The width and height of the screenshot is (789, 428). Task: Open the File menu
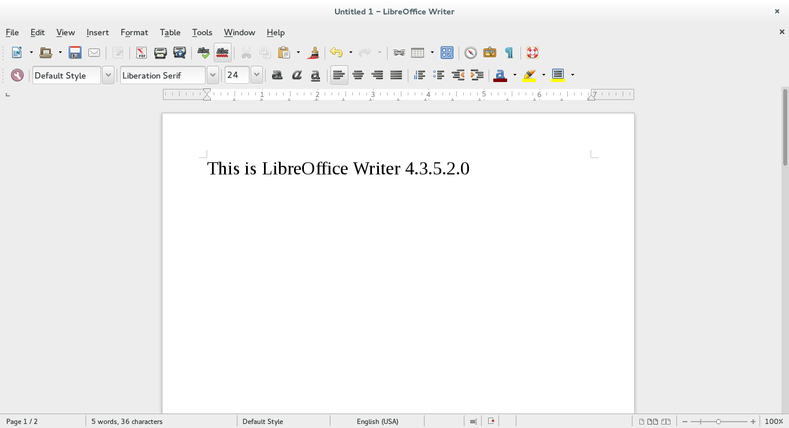coord(12,32)
